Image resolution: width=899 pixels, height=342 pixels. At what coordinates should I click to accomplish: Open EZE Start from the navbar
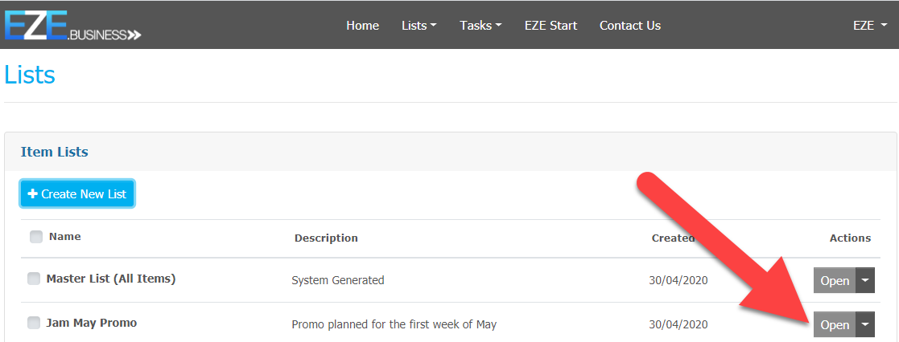click(551, 26)
